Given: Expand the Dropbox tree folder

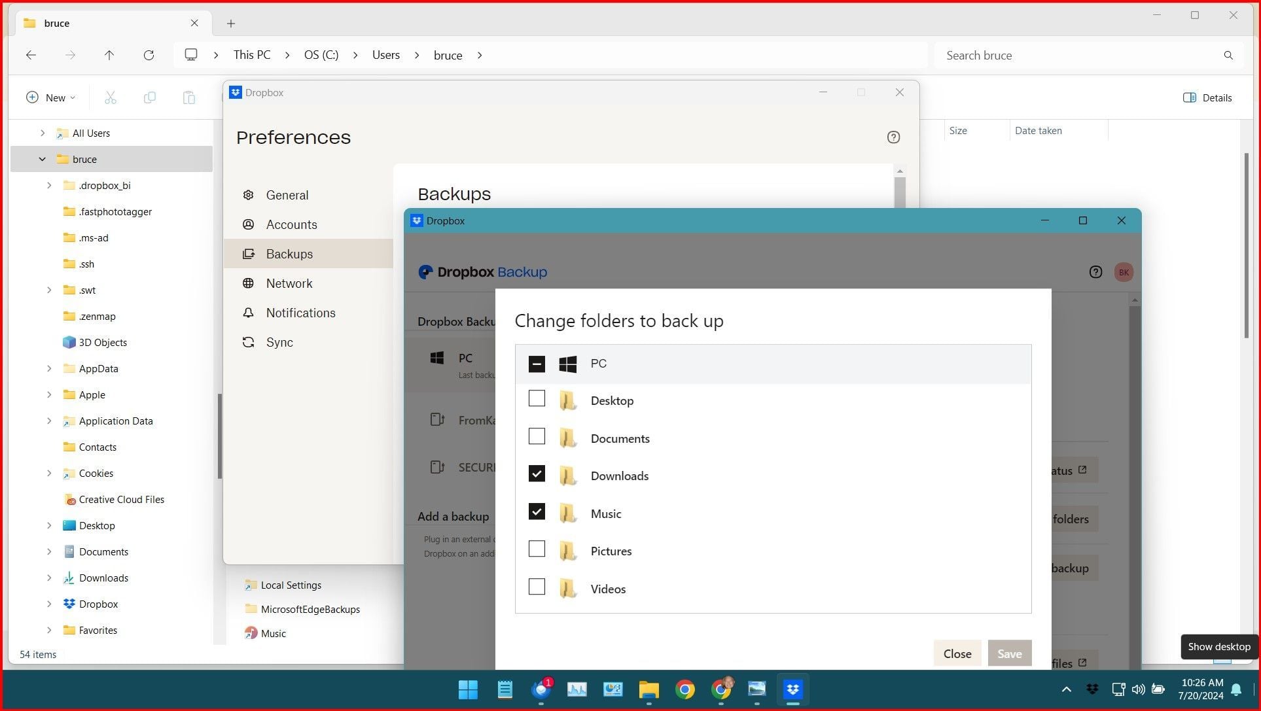Looking at the screenshot, I should click(x=49, y=604).
